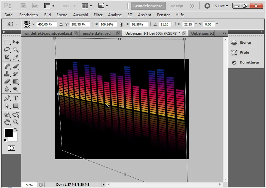Launch Mini Bridge
This screenshot has height=188, width=266.
(x=35, y=6)
